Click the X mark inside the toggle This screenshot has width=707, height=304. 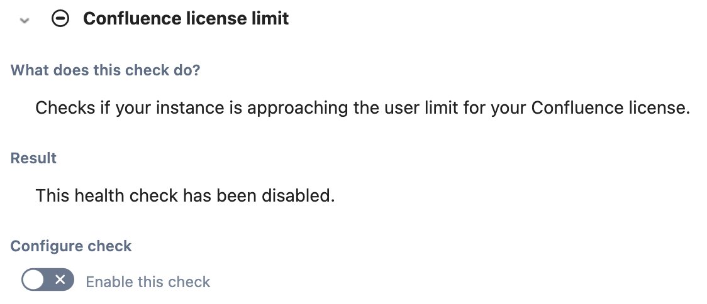pyautogui.click(x=60, y=280)
